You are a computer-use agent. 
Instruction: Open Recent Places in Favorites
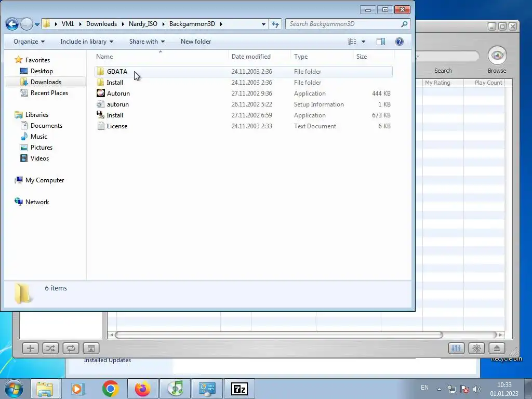coord(49,92)
